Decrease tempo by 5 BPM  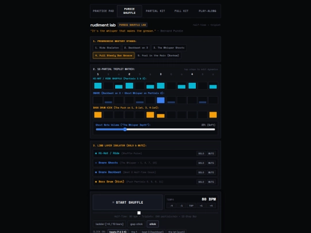171,205
